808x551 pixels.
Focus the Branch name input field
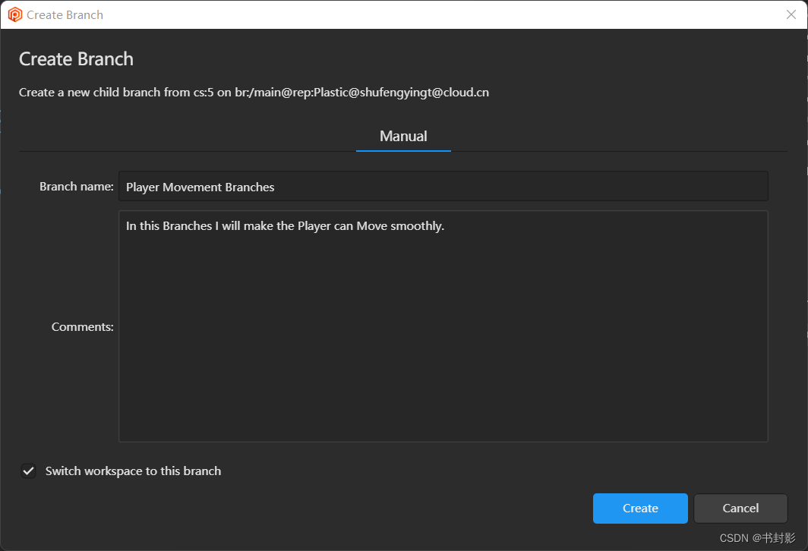pos(443,187)
